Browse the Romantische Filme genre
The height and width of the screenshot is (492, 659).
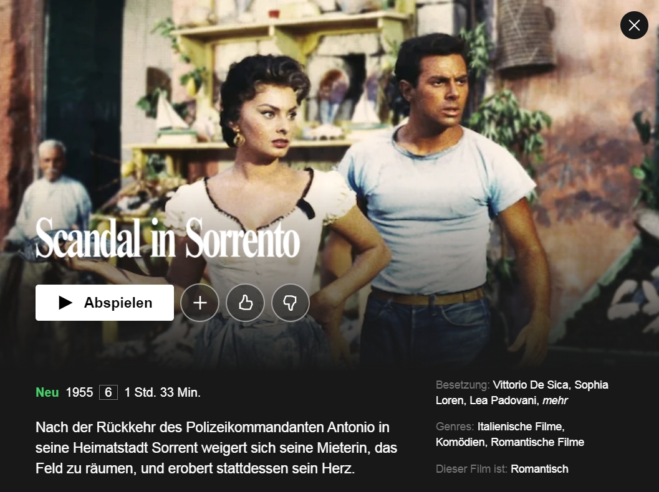[537, 442]
